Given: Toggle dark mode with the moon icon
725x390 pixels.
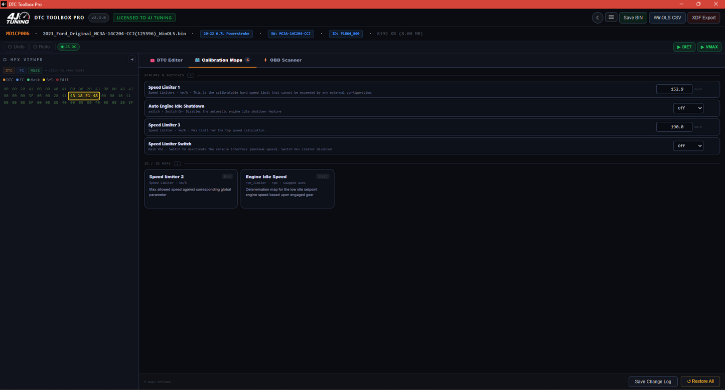Looking at the screenshot, I should tap(598, 18).
